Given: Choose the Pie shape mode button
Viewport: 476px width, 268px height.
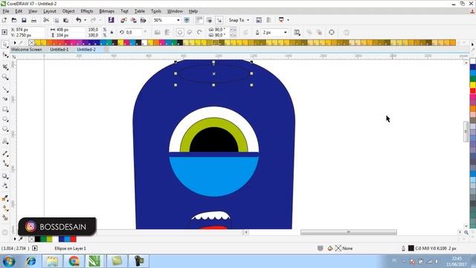Looking at the screenshot, I should [190, 32].
